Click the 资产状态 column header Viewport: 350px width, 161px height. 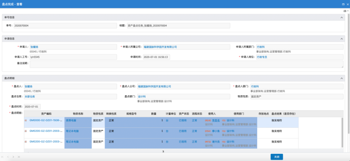pos(184,114)
